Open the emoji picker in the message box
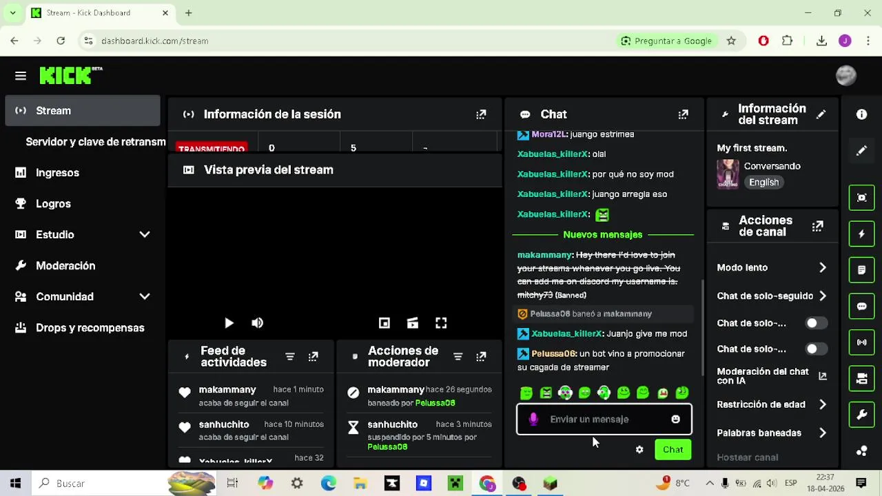Image resolution: width=882 pixels, height=496 pixels. pyautogui.click(x=675, y=419)
